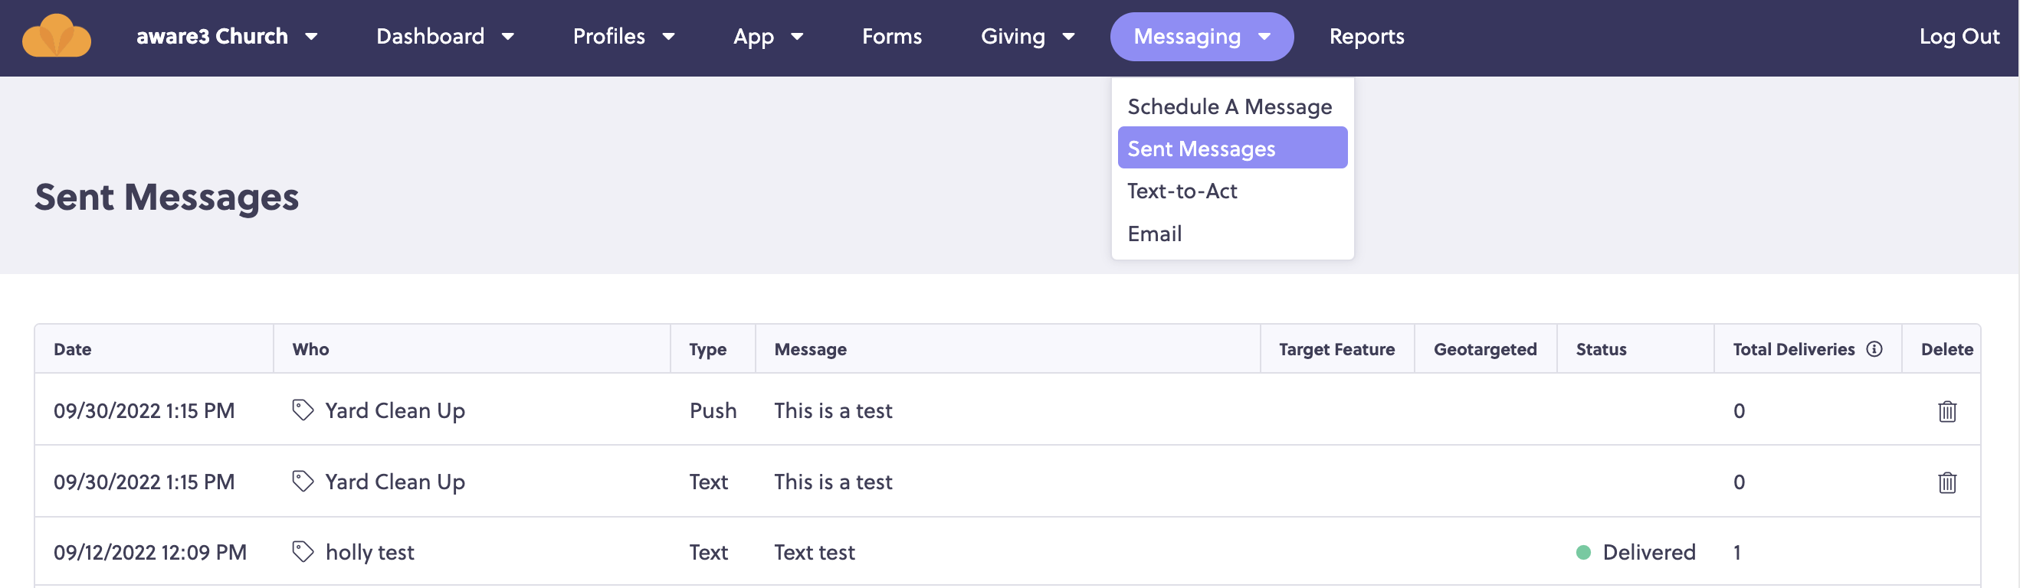Click the Delivered status label
2020x588 pixels.
tap(1648, 552)
